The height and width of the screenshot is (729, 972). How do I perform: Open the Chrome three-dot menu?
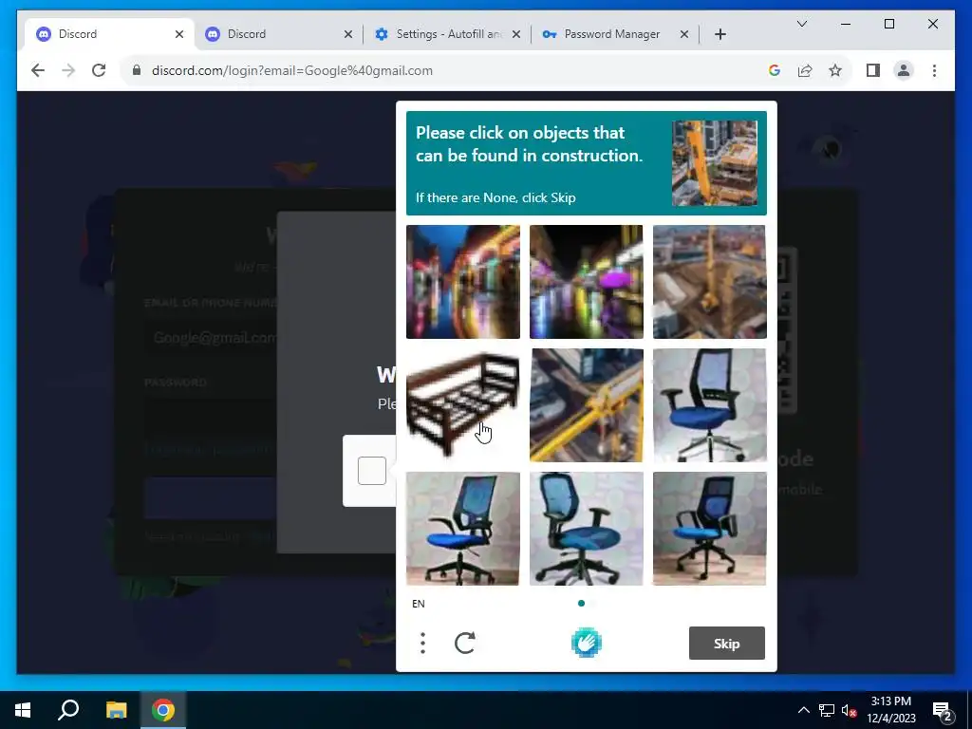tap(934, 70)
